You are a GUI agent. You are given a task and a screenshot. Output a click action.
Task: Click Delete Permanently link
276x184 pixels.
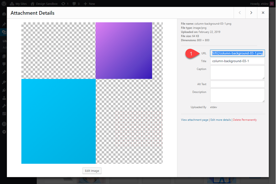coord(245,120)
